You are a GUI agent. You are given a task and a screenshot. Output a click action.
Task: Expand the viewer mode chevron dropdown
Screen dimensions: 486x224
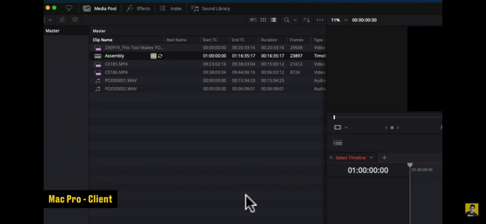pos(346,128)
